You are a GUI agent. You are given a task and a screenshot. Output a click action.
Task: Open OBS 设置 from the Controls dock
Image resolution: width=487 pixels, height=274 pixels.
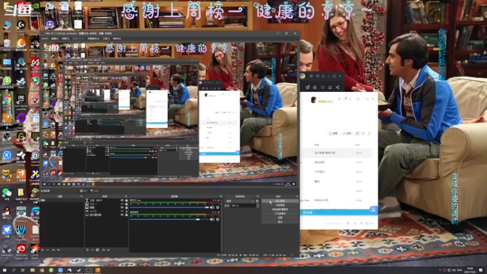point(280,218)
